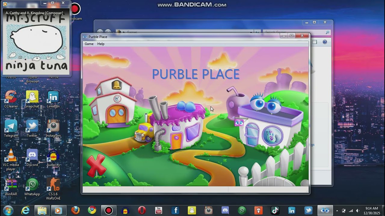Open network signal icon in system tray
385x216 pixels.
351,211
